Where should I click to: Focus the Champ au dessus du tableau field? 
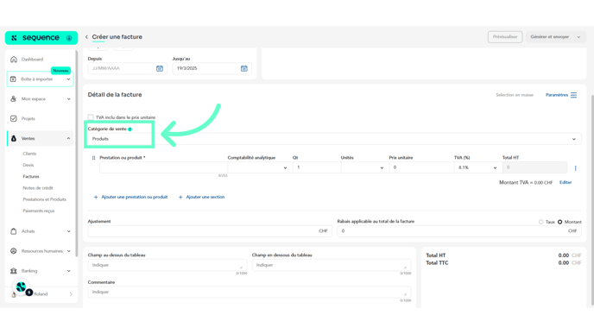167,266
